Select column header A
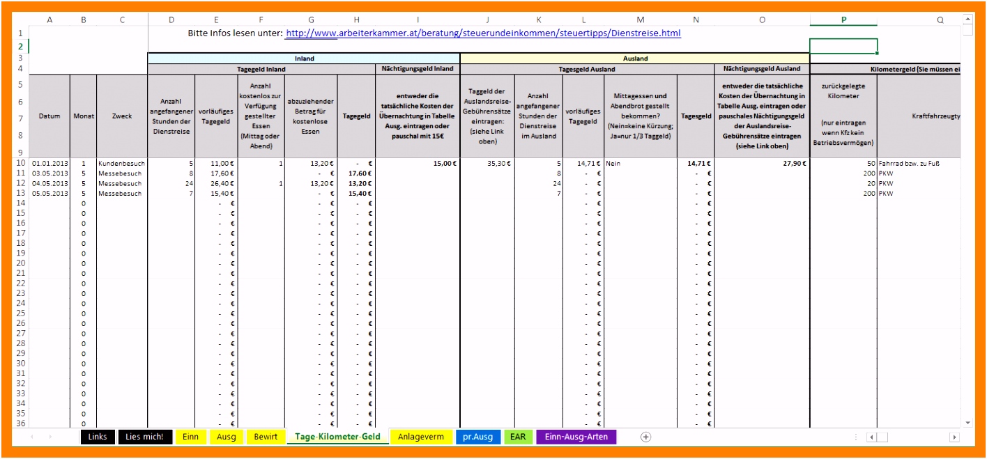987x459 pixels. pyautogui.click(x=49, y=20)
